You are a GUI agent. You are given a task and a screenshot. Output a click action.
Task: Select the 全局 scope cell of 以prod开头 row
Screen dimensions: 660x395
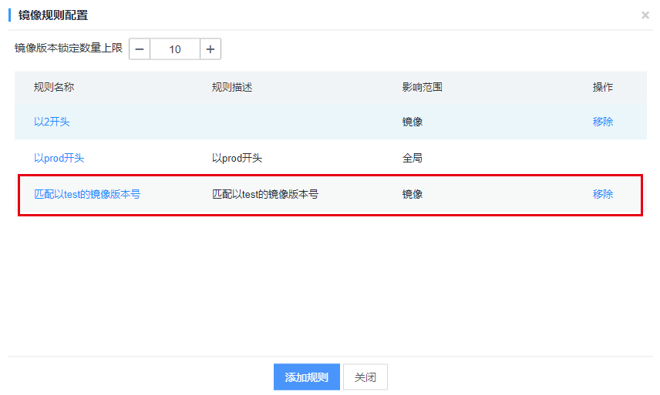(412, 158)
